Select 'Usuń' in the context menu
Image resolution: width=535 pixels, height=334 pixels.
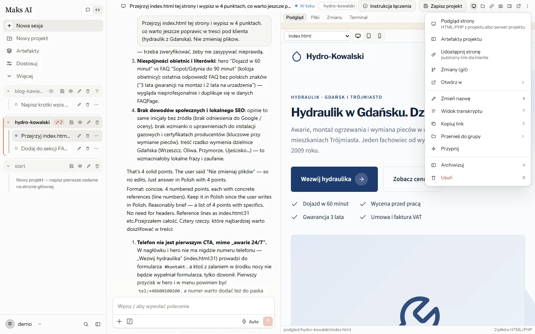pyautogui.click(x=478, y=178)
